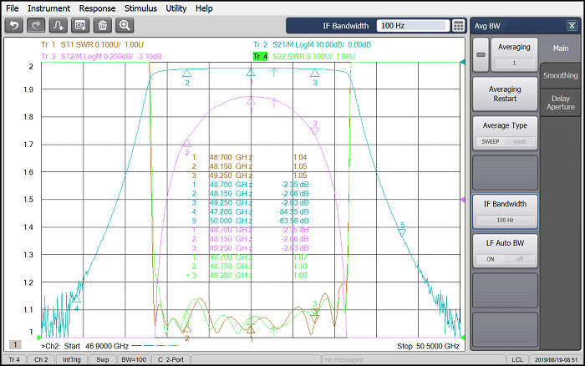The height and width of the screenshot is (366, 585).
Task: Select active Tr 4 S22 SWR trace label
Action: (304, 57)
